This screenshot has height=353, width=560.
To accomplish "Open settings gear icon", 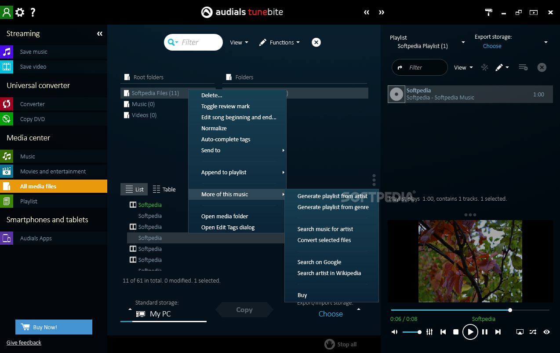I will tap(20, 12).
